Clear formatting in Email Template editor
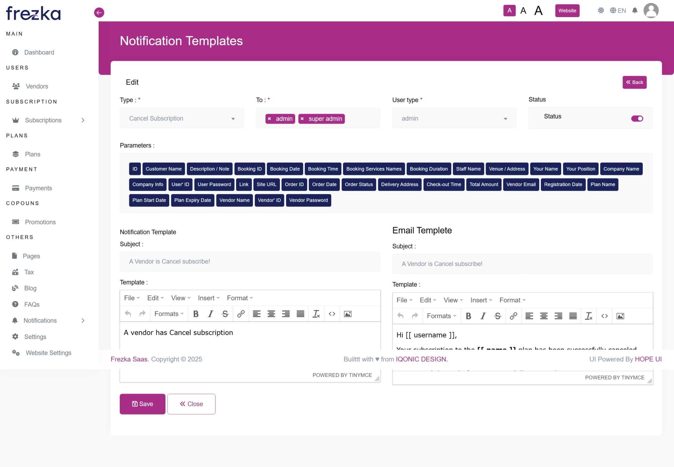Image resolution: width=674 pixels, height=467 pixels. click(588, 316)
